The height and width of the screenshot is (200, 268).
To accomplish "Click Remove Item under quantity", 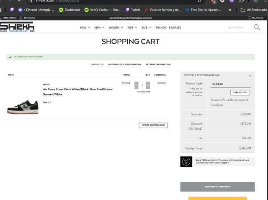I will pos(144,92).
